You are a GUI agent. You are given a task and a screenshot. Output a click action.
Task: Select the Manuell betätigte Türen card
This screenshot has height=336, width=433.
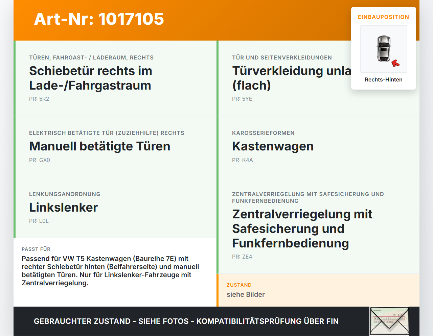pos(115,146)
